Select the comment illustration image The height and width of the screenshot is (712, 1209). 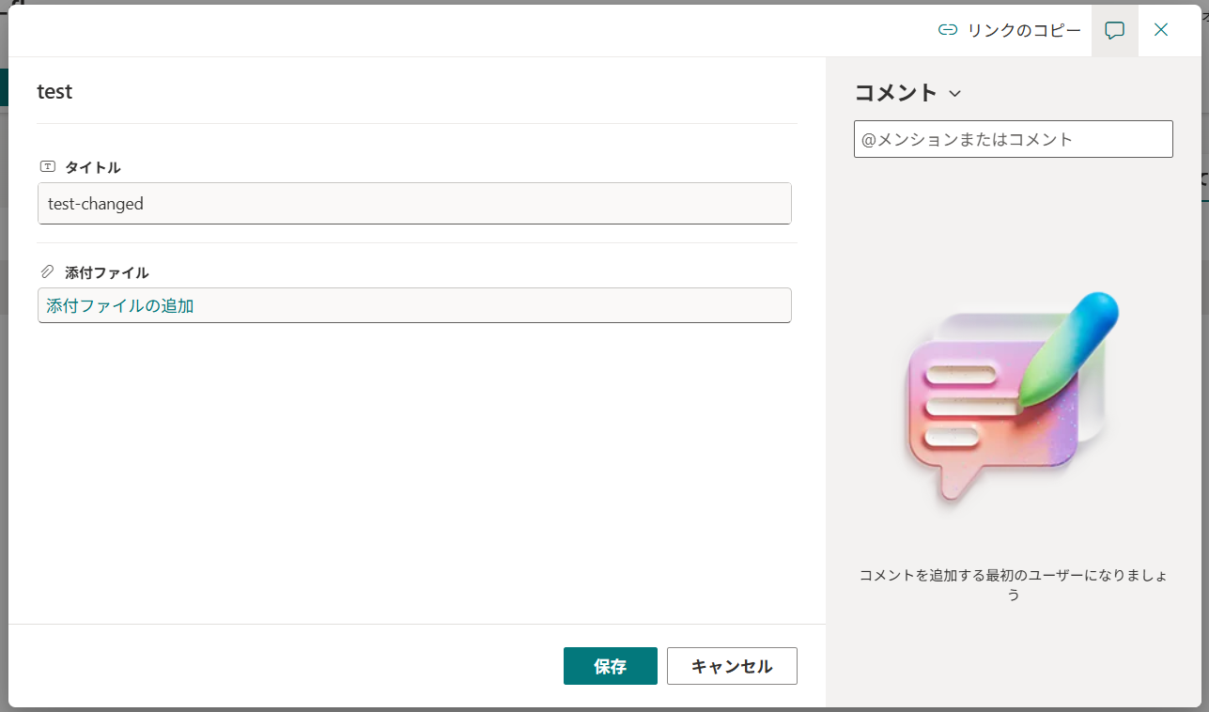tap(1013, 399)
